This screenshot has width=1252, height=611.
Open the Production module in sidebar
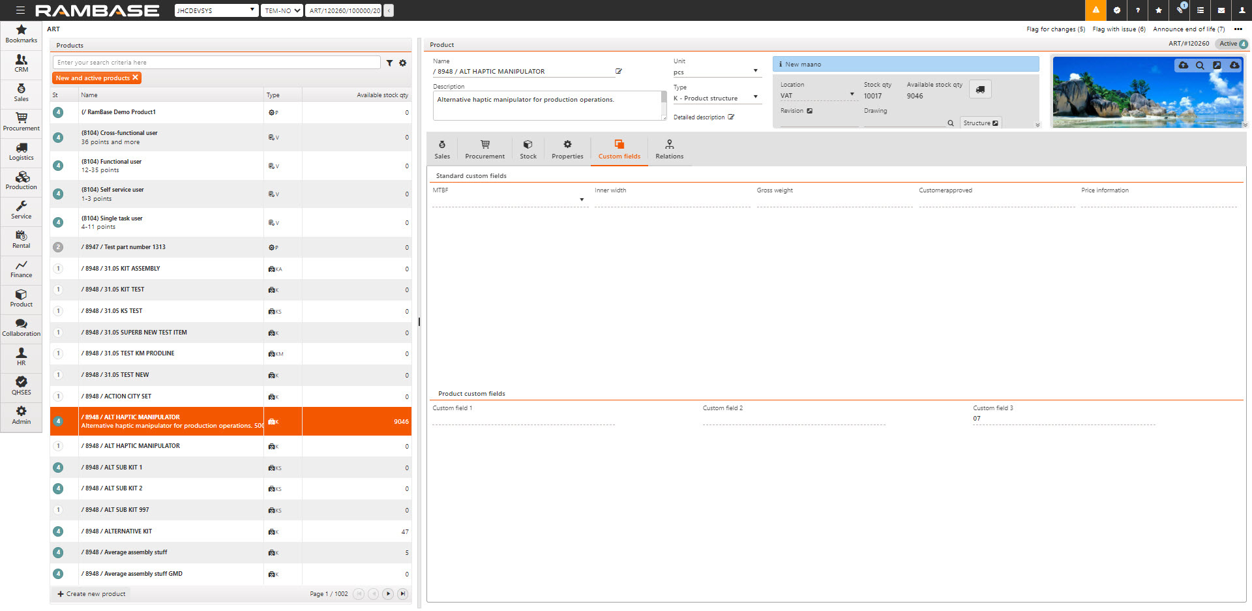22,181
